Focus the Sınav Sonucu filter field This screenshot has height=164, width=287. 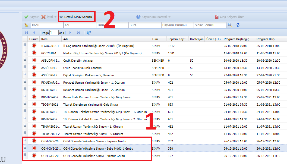tap(210, 25)
